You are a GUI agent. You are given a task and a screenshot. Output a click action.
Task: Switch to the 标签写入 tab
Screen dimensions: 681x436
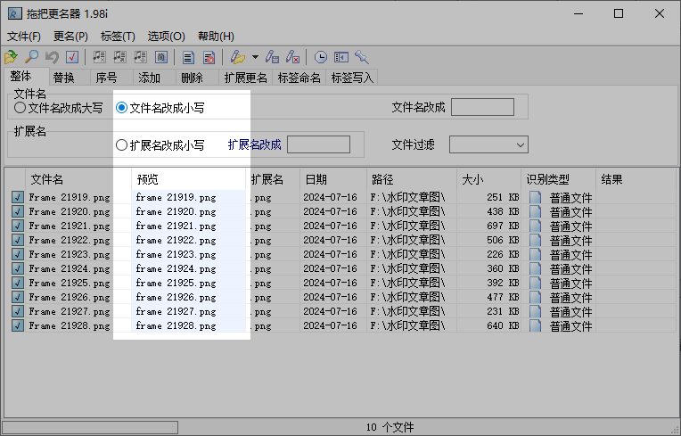coord(352,78)
